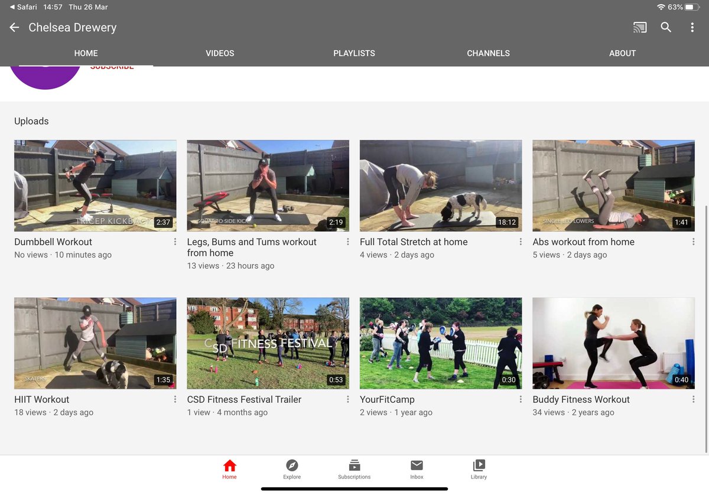Open the search magnifier icon
The height and width of the screenshot is (495, 709).
point(666,27)
